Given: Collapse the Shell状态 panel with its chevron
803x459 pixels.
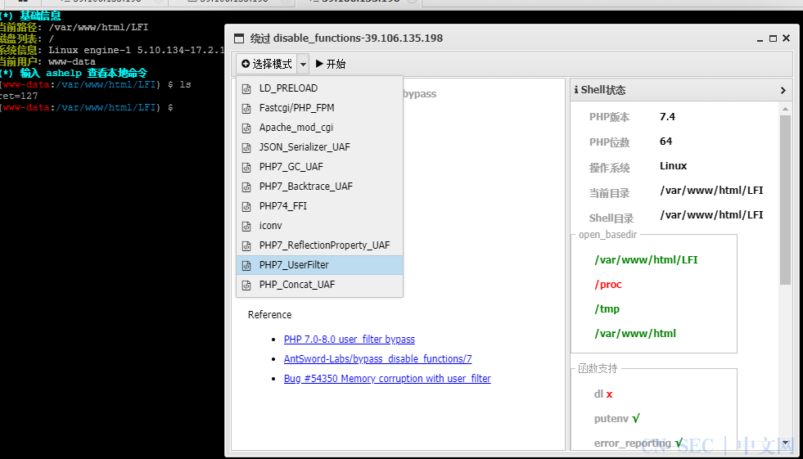Looking at the screenshot, I should coord(783,90).
